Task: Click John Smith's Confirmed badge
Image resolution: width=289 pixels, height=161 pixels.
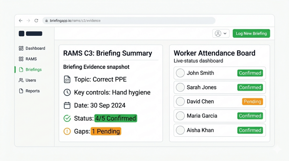Action: [x=250, y=73]
